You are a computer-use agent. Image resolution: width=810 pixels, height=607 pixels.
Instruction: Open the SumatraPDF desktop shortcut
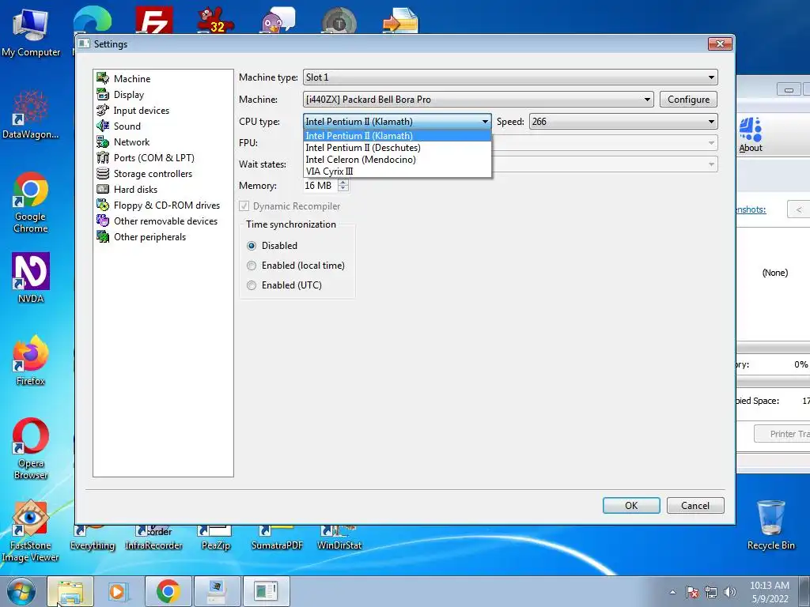tap(277, 537)
